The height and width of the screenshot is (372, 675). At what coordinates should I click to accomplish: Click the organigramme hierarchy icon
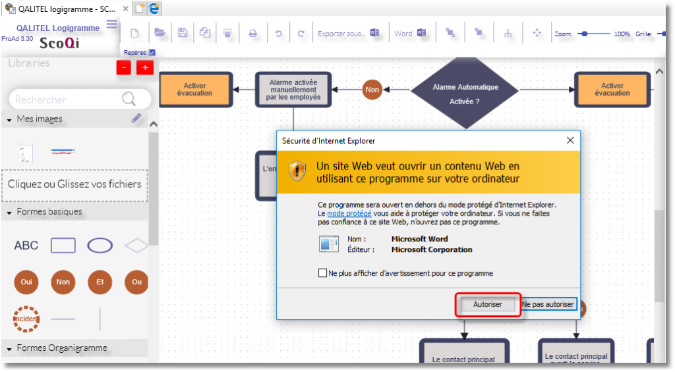[508, 33]
